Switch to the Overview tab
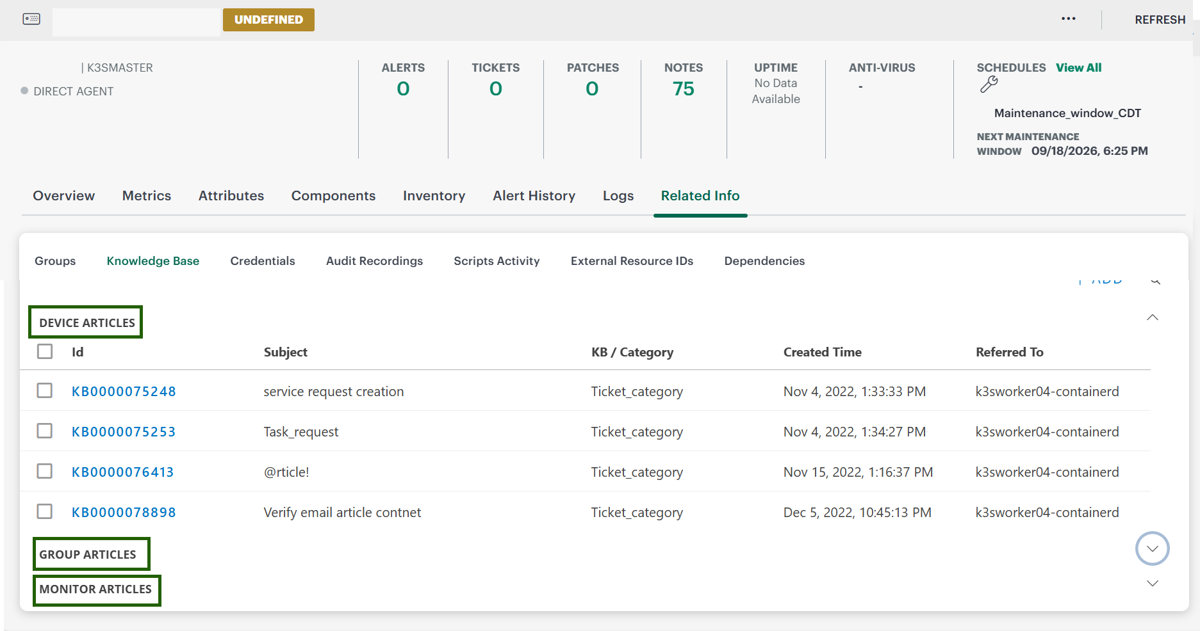The width and height of the screenshot is (1200, 631). tap(64, 196)
